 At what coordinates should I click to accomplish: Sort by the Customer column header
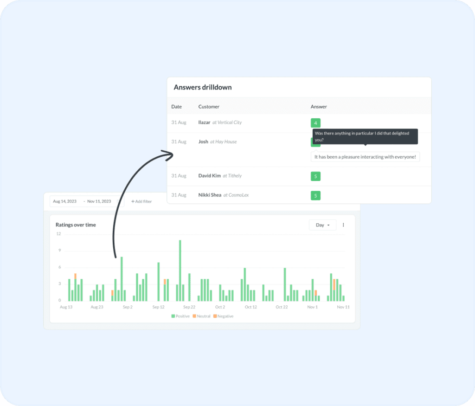209,107
